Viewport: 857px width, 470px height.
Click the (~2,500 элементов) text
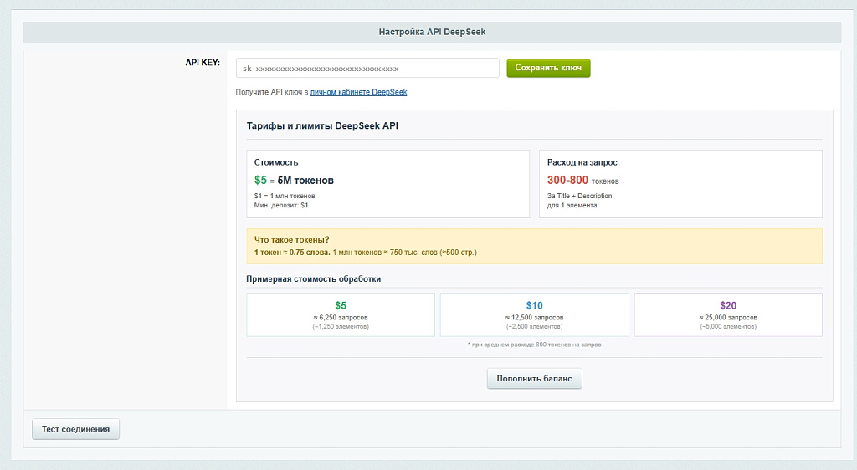[x=534, y=326]
